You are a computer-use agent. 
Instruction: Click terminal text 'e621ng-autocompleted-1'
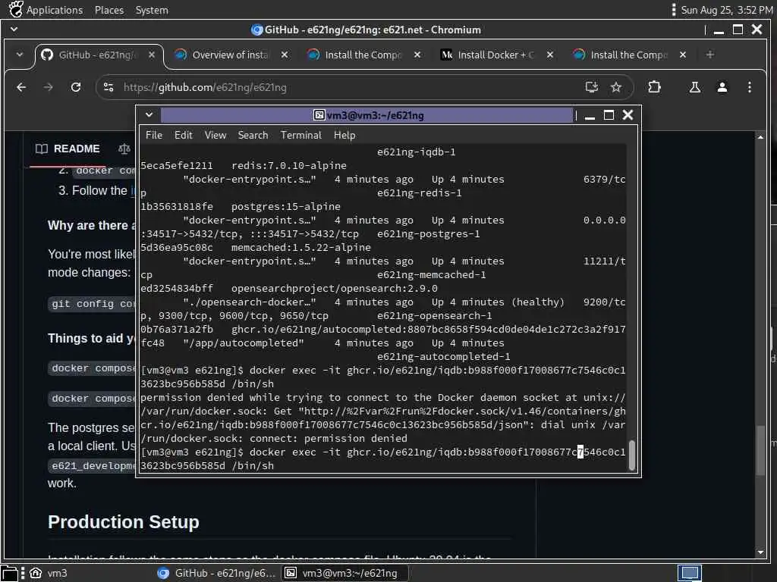(x=443, y=357)
